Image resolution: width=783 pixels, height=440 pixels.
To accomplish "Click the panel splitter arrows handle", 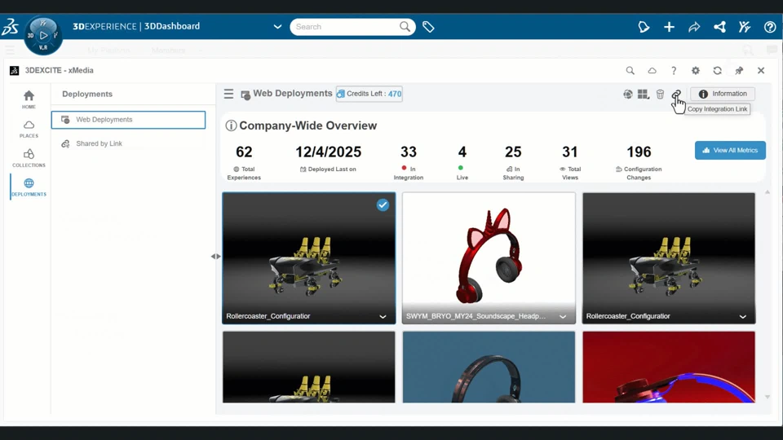I will pyautogui.click(x=215, y=257).
